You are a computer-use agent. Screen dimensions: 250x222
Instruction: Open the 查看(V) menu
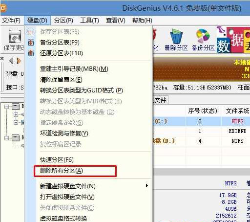(x=115, y=21)
